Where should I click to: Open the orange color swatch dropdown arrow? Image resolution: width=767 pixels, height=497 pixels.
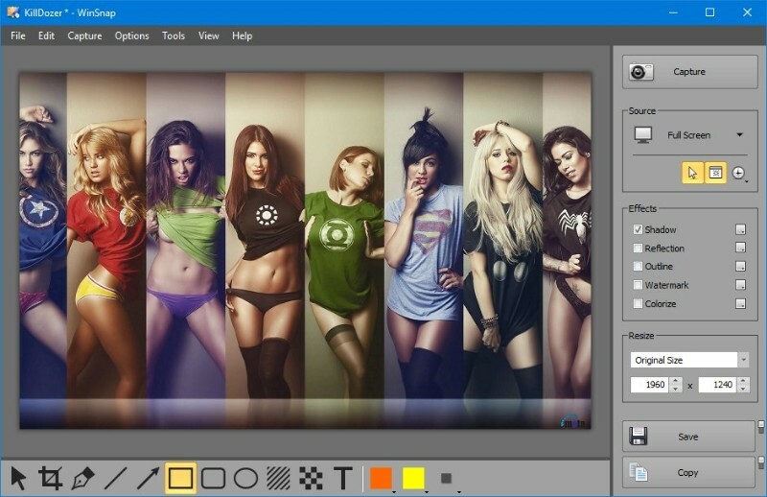click(394, 490)
